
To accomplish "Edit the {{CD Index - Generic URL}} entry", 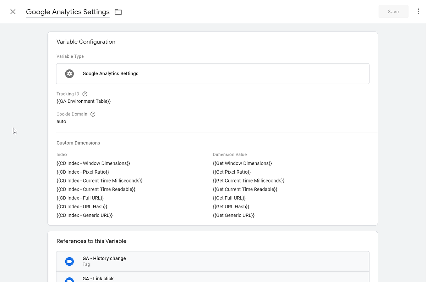I will tap(84, 215).
